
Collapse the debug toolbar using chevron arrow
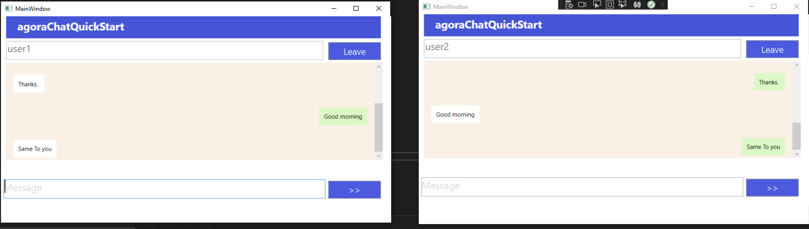(x=663, y=5)
